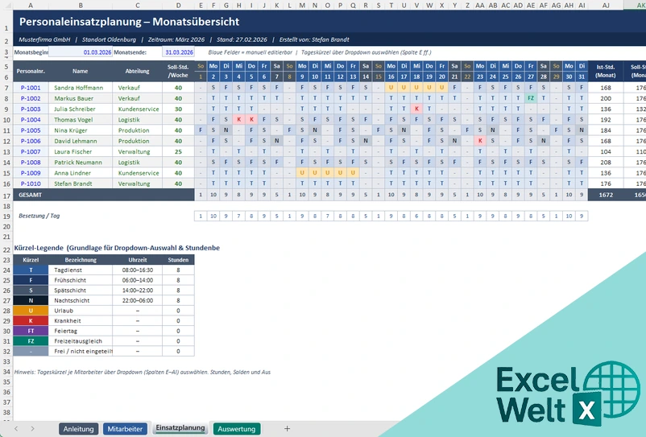The image size is (646, 437).
Task: Select the time cell 22:00–06:00
Action: click(137, 301)
